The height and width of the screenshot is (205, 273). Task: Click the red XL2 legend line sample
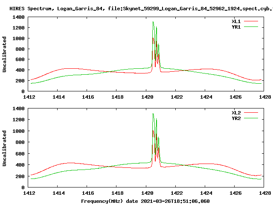point(251,113)
